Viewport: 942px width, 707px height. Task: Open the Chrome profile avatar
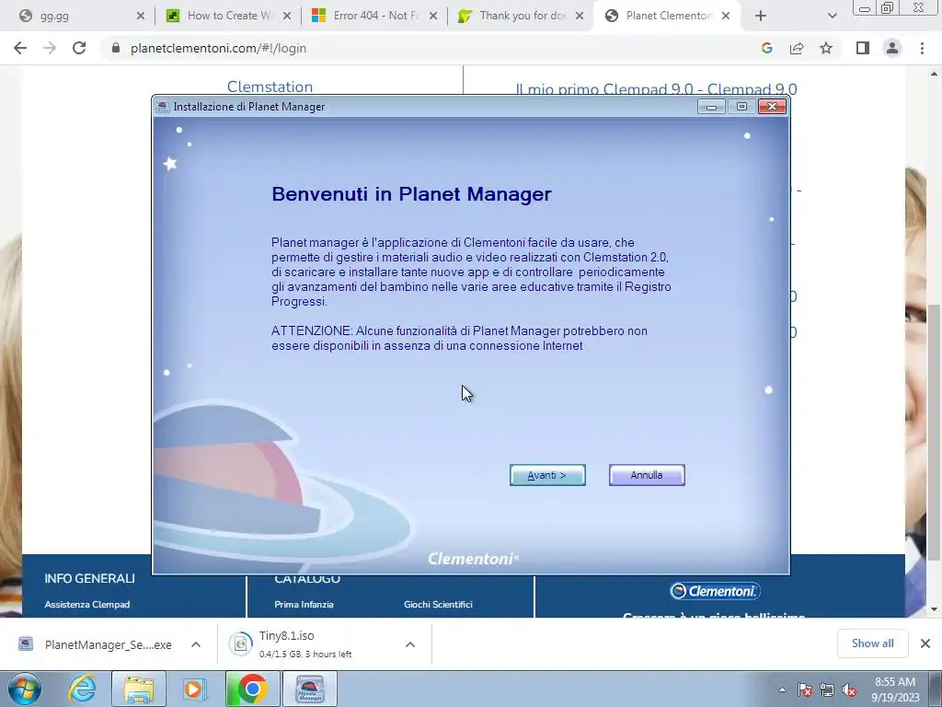892,48
